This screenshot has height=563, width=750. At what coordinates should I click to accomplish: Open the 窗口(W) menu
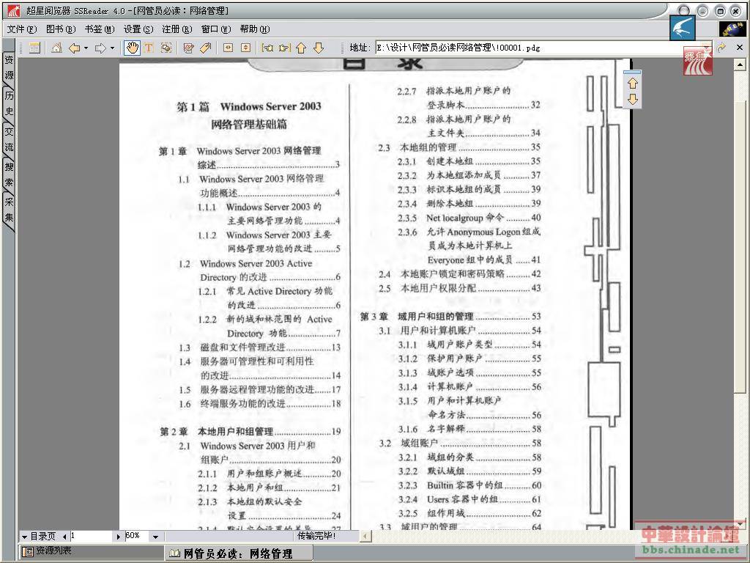tap(216, 29)
